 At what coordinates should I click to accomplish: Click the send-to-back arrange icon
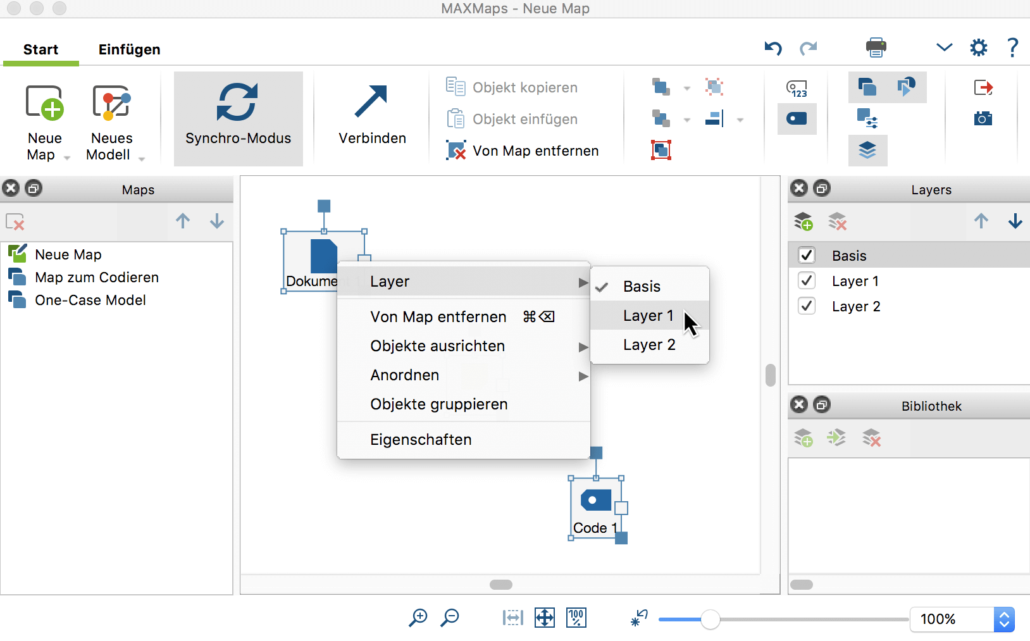[x=661, y=118]
